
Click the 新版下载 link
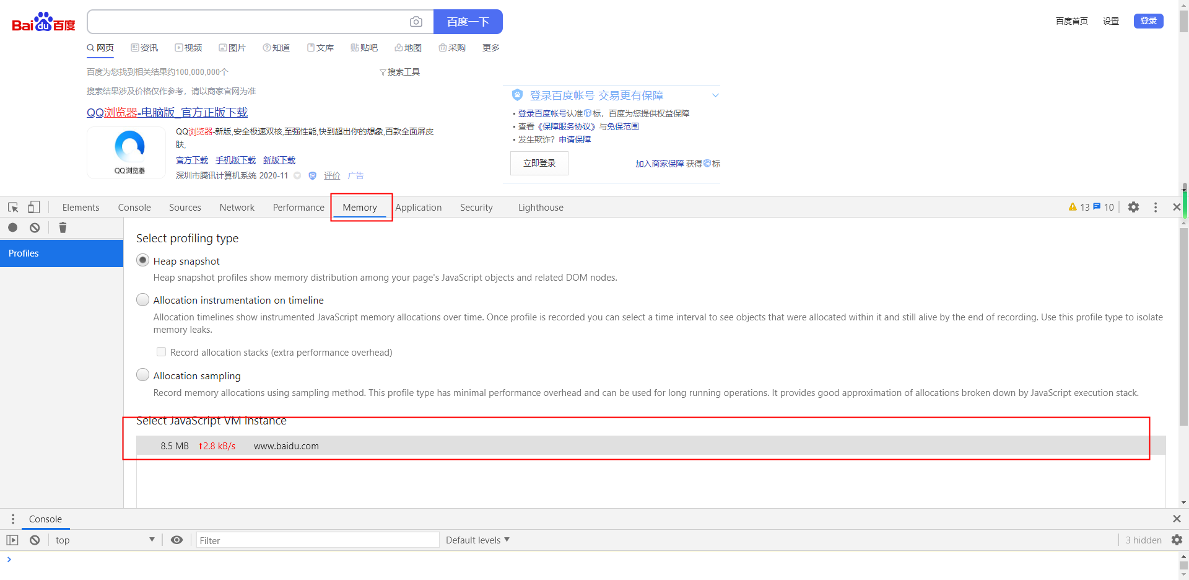coord(279,160)
